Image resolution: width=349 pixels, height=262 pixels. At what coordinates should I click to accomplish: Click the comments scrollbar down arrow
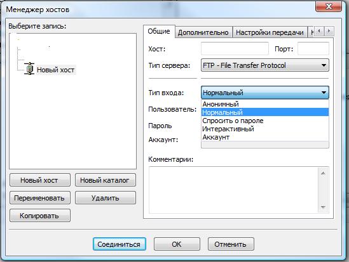tap(323, 207)
